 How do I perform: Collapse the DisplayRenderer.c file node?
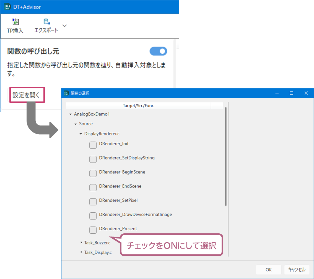click(x=81, y=134)
